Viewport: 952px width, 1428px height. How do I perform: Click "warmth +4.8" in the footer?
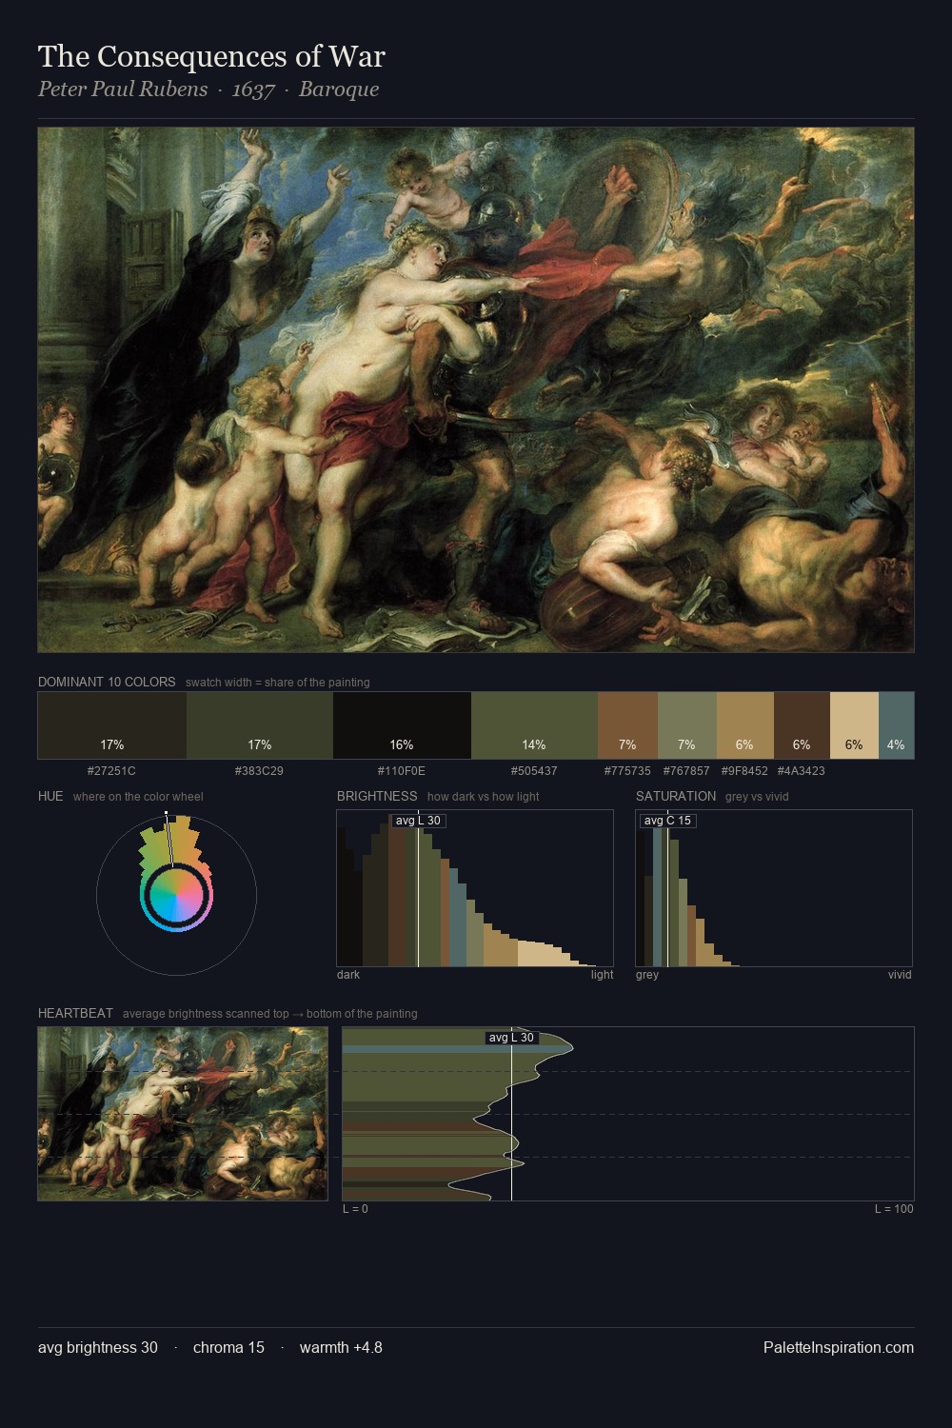tap(341, 1347)
